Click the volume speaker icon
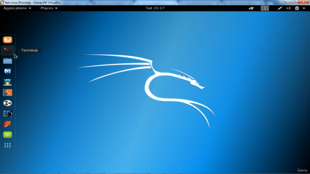The width and height of the screenshot is (310, 174). click(x=289, y=8)
